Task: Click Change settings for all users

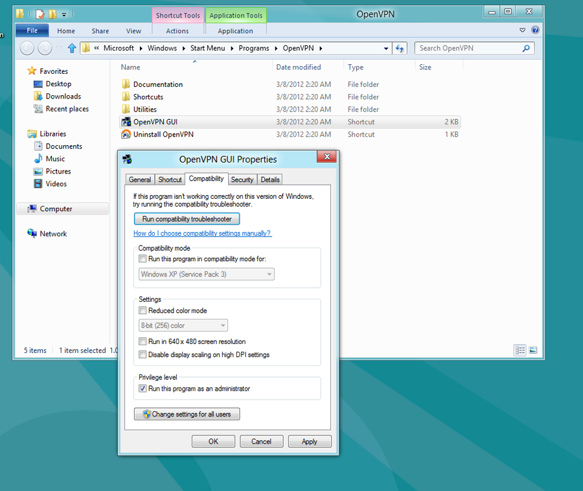Action: point(187,414)
